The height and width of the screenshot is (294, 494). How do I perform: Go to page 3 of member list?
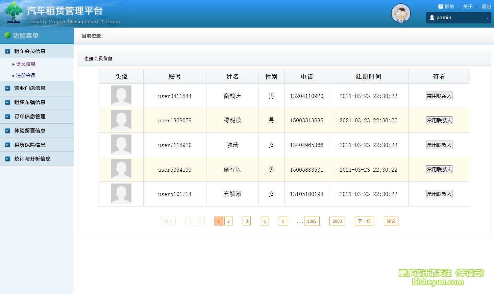[247, 221]
